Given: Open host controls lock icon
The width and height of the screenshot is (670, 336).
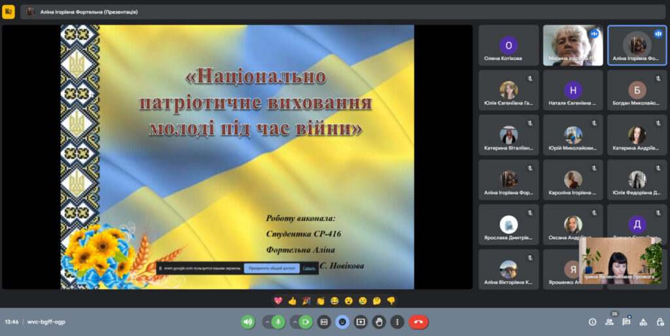Looking at the screenshot, I should tap(659, 322).
